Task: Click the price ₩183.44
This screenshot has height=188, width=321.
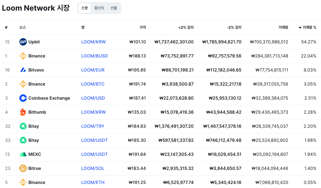Action: point(137,168)
